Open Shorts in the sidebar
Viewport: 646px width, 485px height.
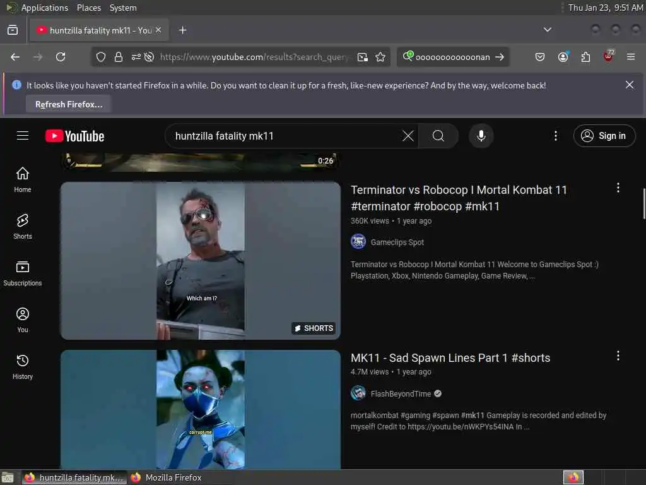(x=23, y=227)
